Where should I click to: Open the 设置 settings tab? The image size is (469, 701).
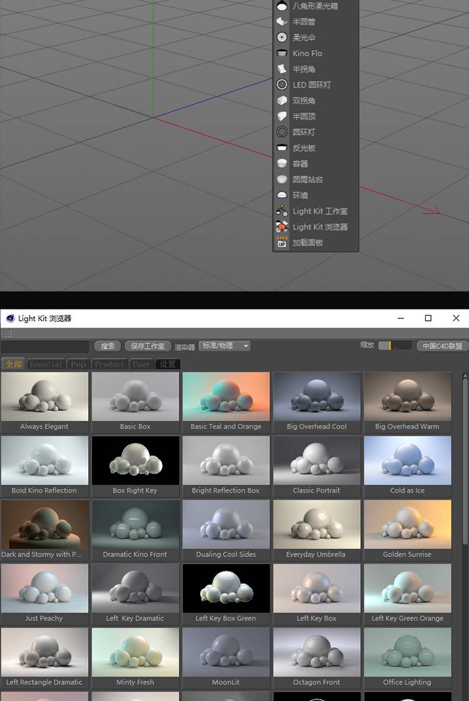pyautogui.click(x=168, y=365)
